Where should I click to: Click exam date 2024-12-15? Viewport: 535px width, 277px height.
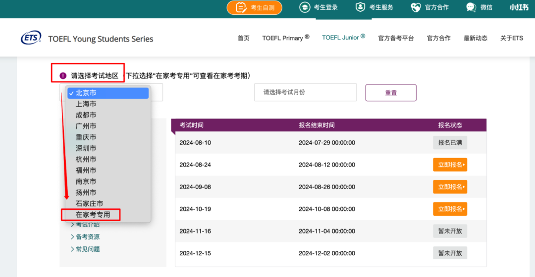click(x=195, y=253)
